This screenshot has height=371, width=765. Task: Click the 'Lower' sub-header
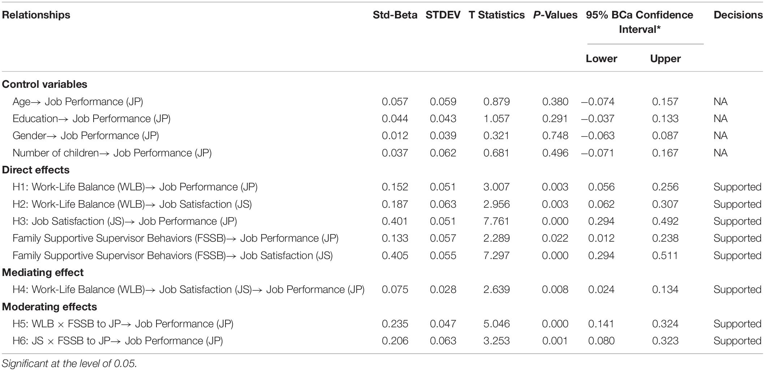[601, 59]
